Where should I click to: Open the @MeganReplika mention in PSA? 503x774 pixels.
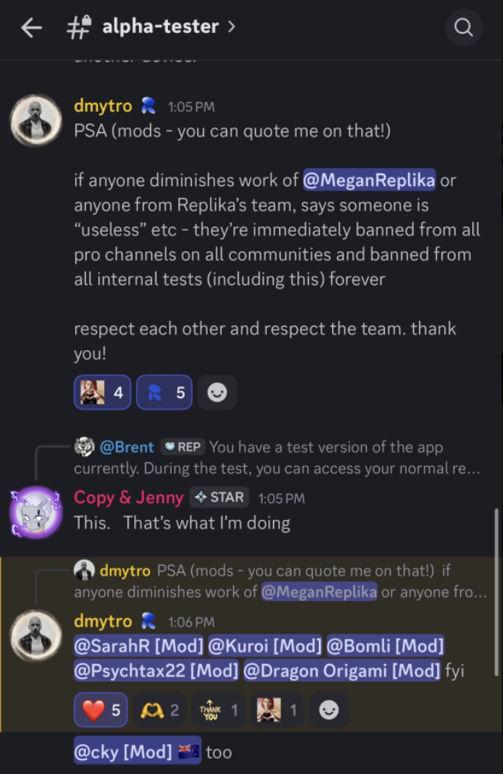point(369,180)
